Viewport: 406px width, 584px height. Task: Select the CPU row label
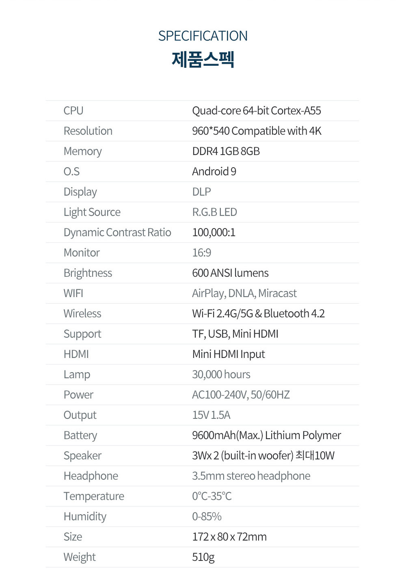(x=73, y=111)
